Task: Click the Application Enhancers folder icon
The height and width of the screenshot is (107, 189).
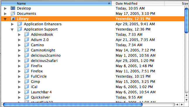Action: pos(20,24)
